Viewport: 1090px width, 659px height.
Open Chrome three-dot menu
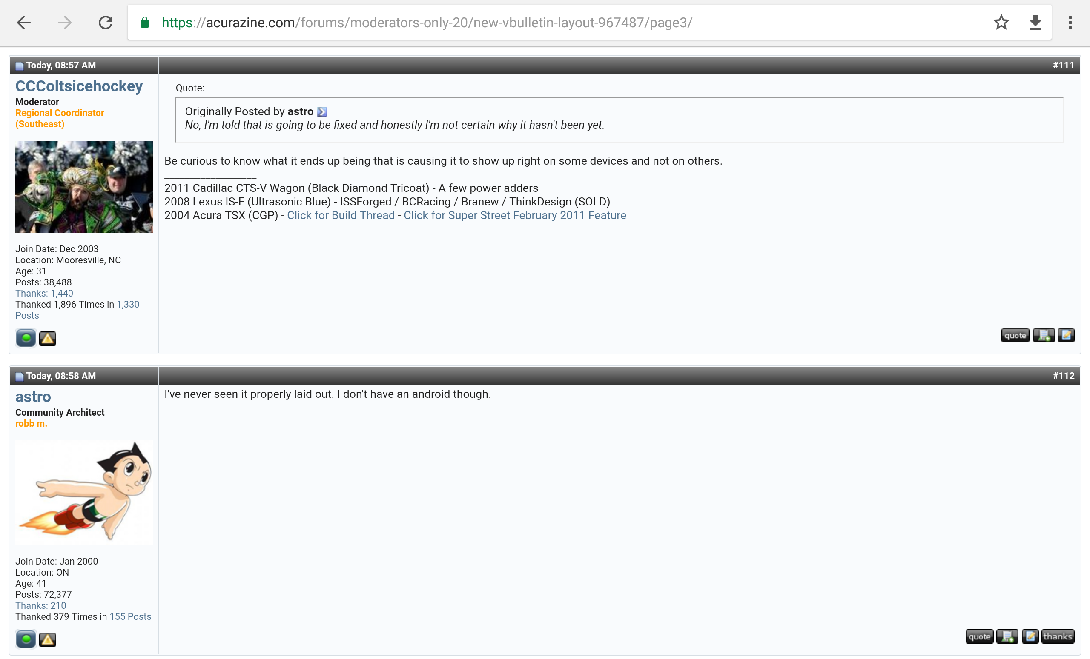[x=1070, y=22]
